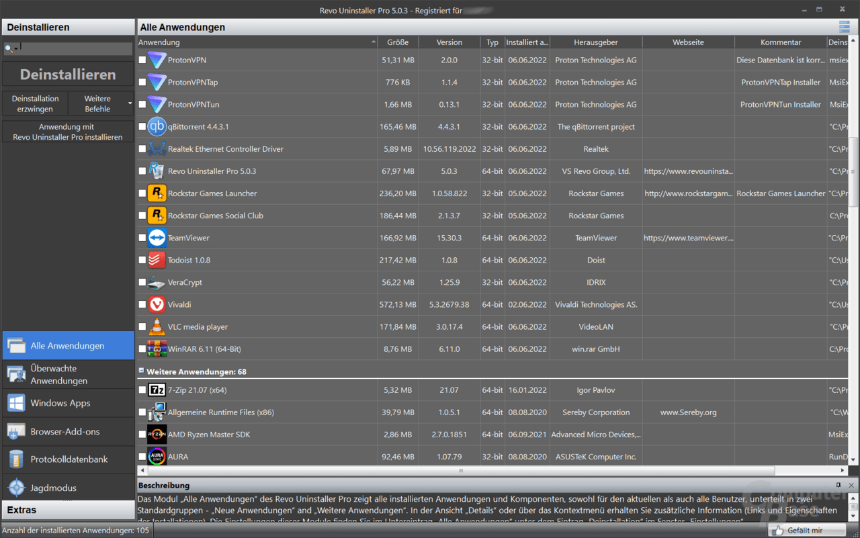The width and height of the screenshot is (860, 538).
Task: Click the vertical scrollbar down arrow
Action: (853, 460)
